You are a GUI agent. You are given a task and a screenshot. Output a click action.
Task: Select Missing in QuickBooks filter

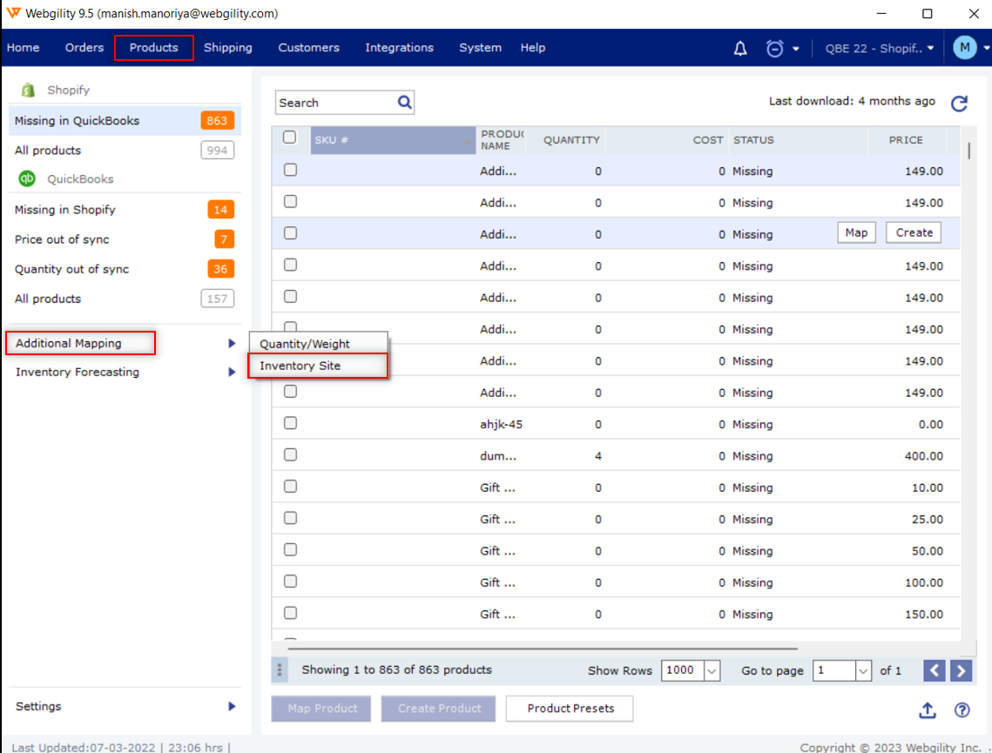125,121
